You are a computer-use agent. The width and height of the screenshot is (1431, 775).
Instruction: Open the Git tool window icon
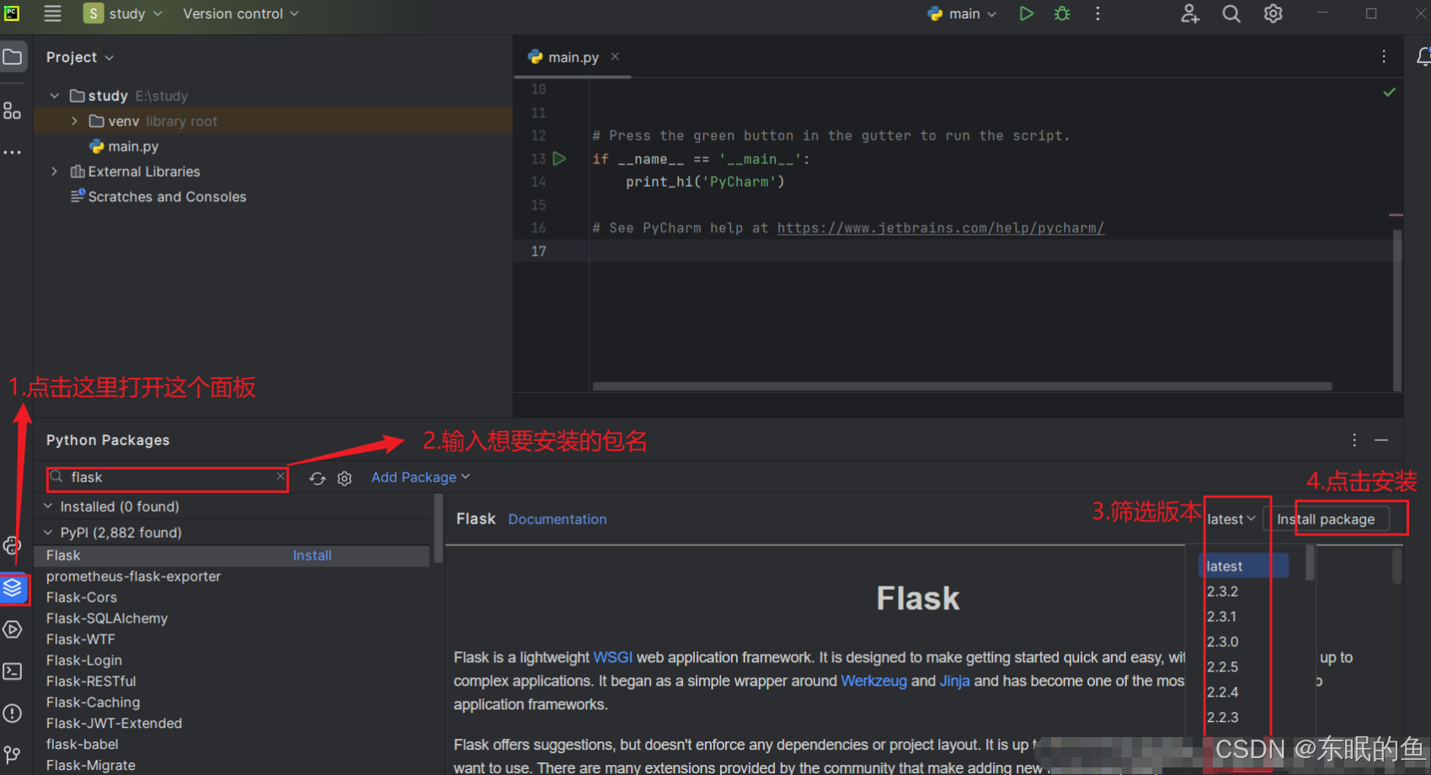(12, 755)
